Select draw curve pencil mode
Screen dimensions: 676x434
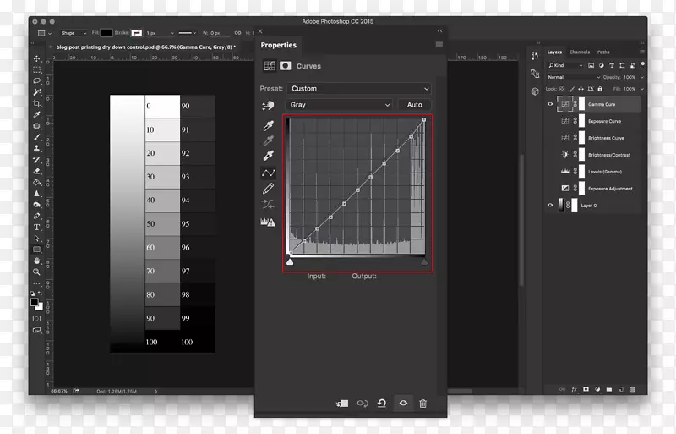tap(268, 189)
